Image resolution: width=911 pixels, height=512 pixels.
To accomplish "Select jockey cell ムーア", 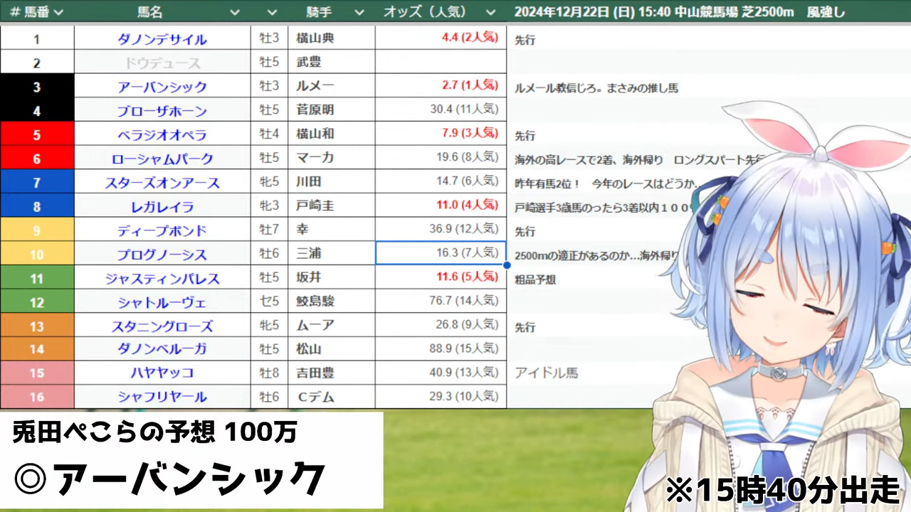I will click(x=332, y=326).
